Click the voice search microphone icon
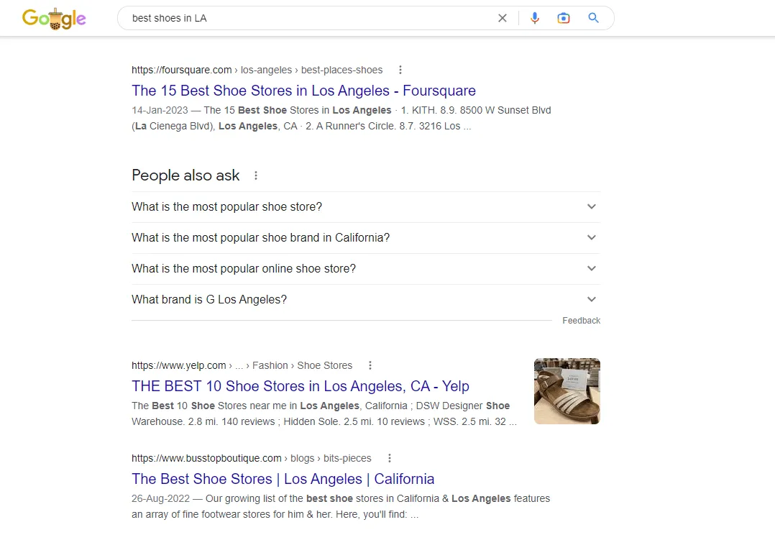Image resolution: width=775 pixels, height=535 pixels. pyautogui.click(x=534, y=17)
